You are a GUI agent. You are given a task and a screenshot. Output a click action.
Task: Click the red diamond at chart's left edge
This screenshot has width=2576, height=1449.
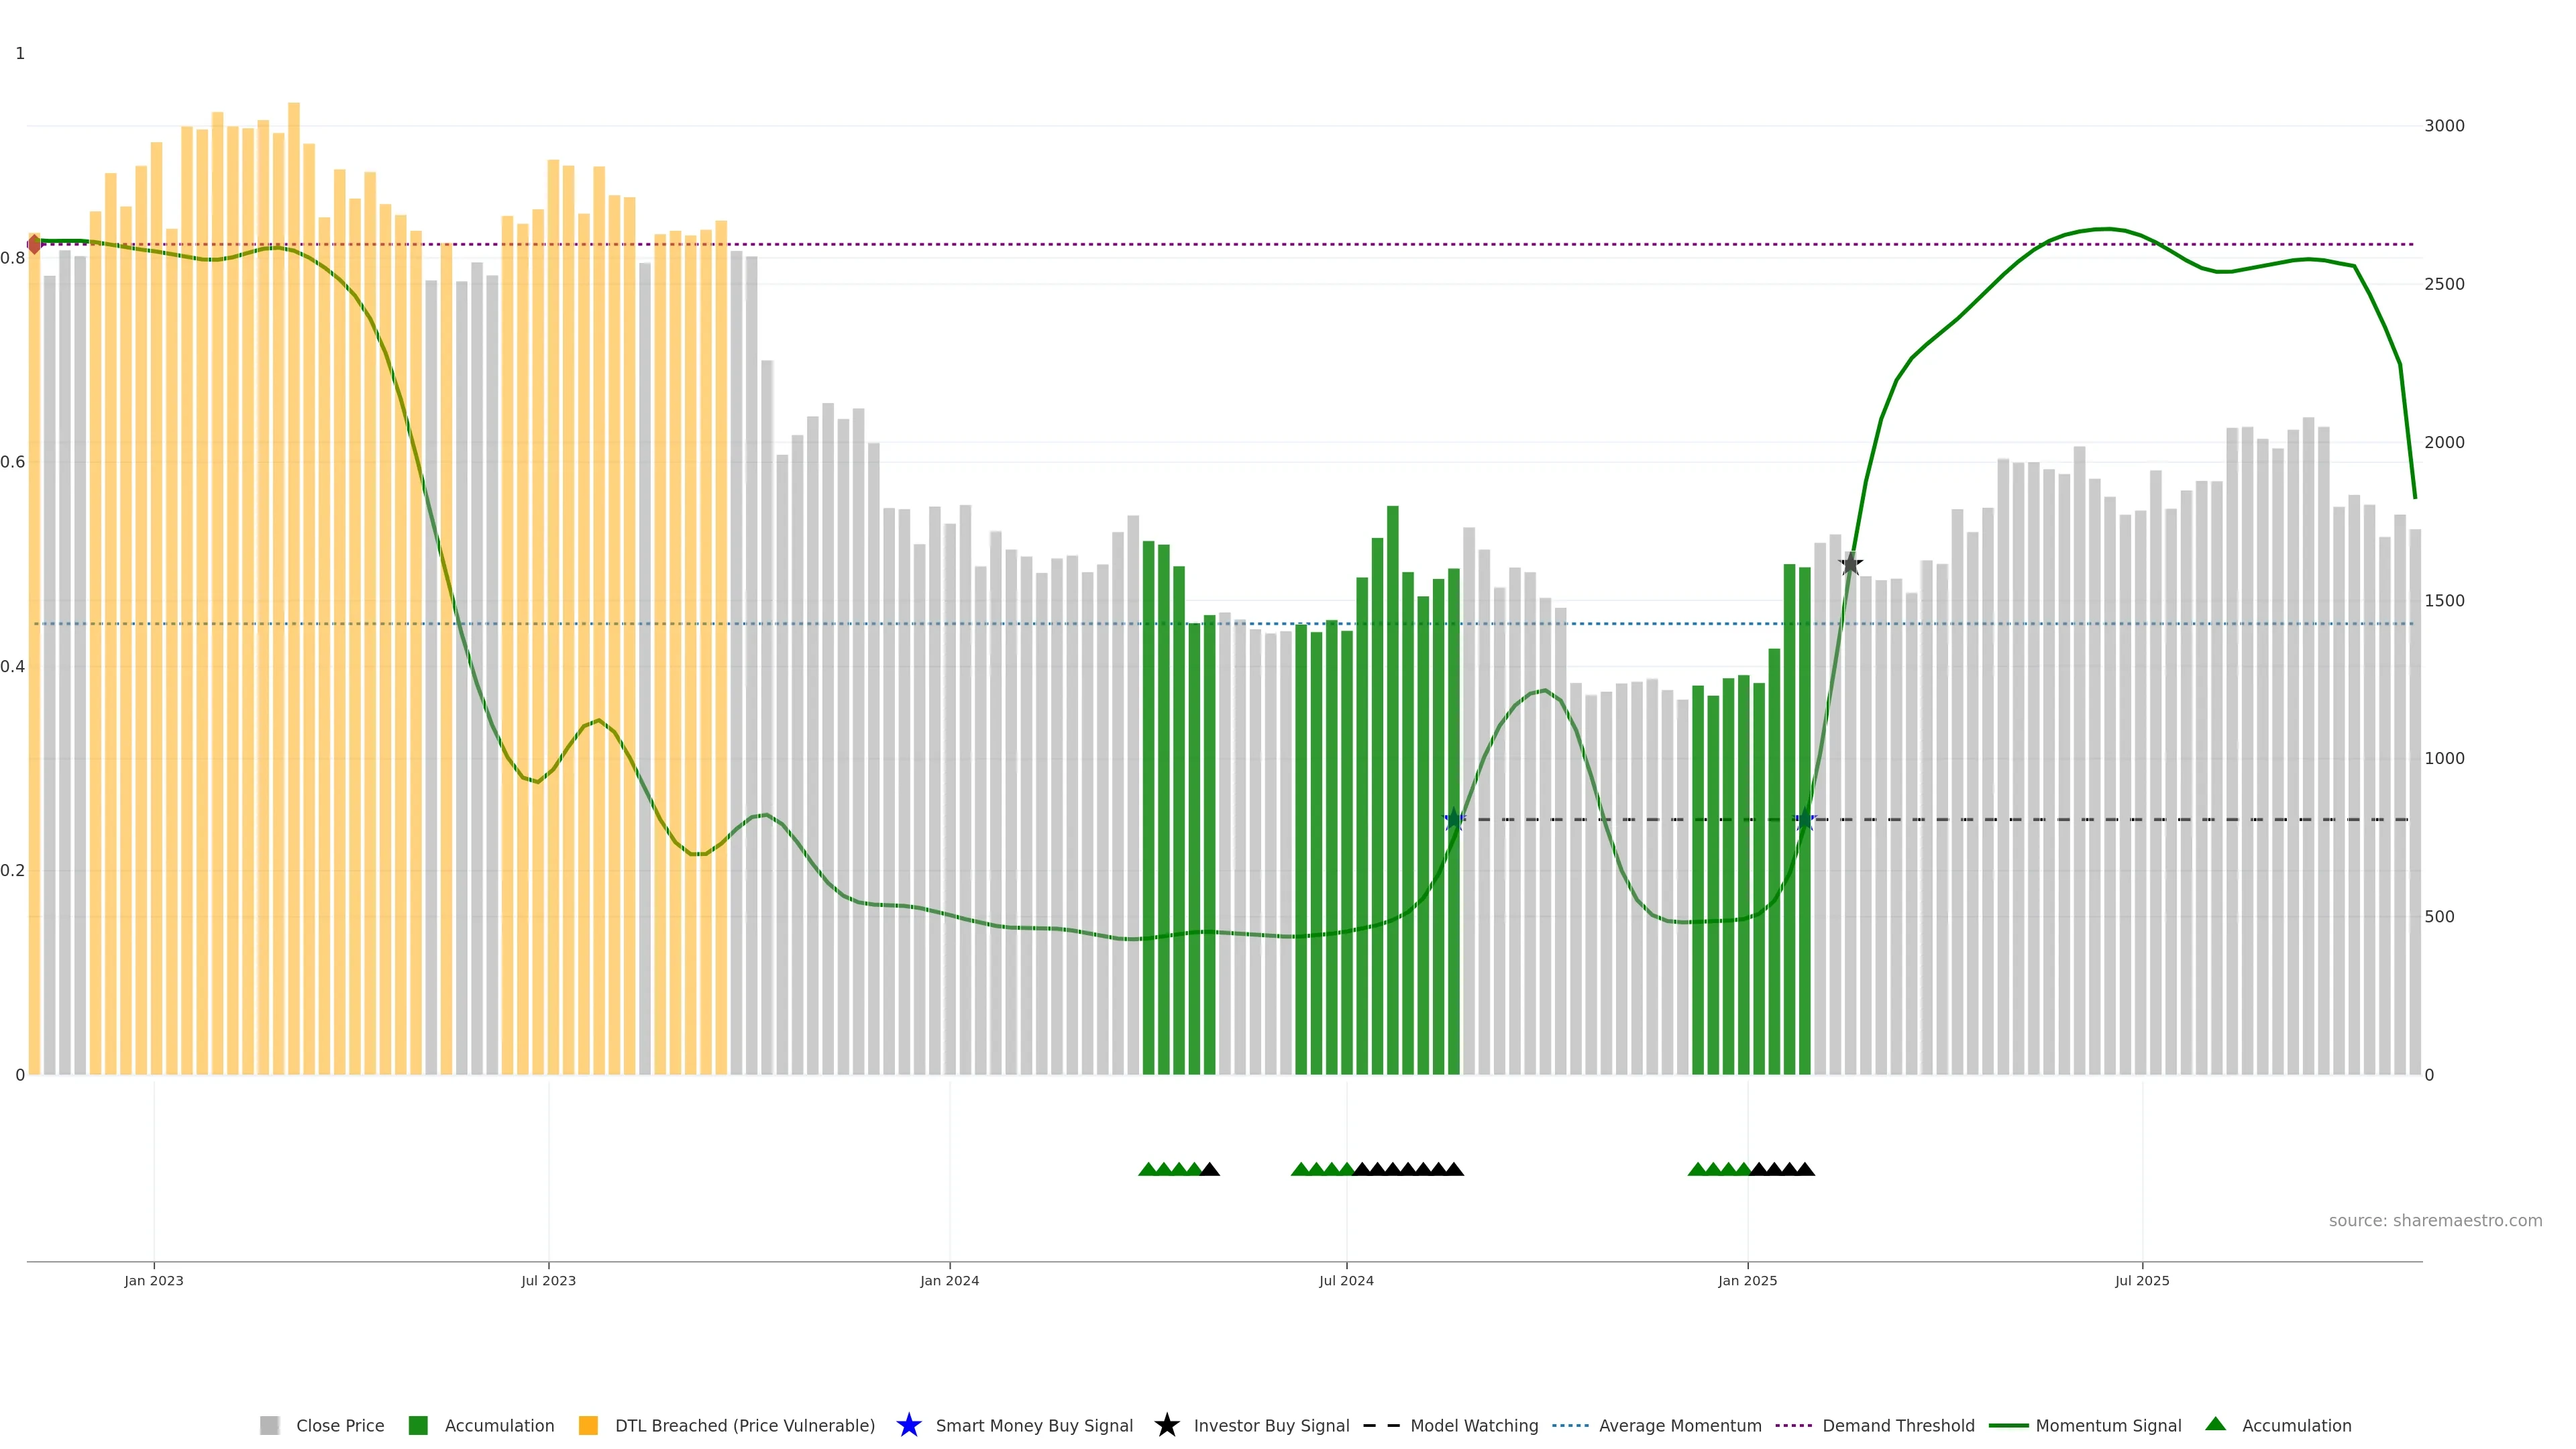coord(34,244)
